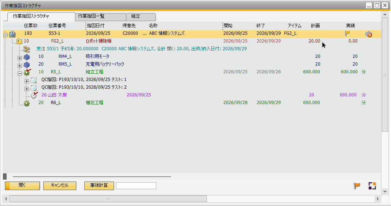
Task: Click the 実績 column header
Action: coord(350,26)
